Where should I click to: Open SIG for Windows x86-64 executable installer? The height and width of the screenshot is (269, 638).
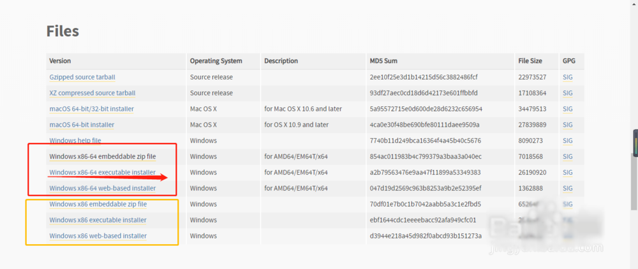(568, 172)
